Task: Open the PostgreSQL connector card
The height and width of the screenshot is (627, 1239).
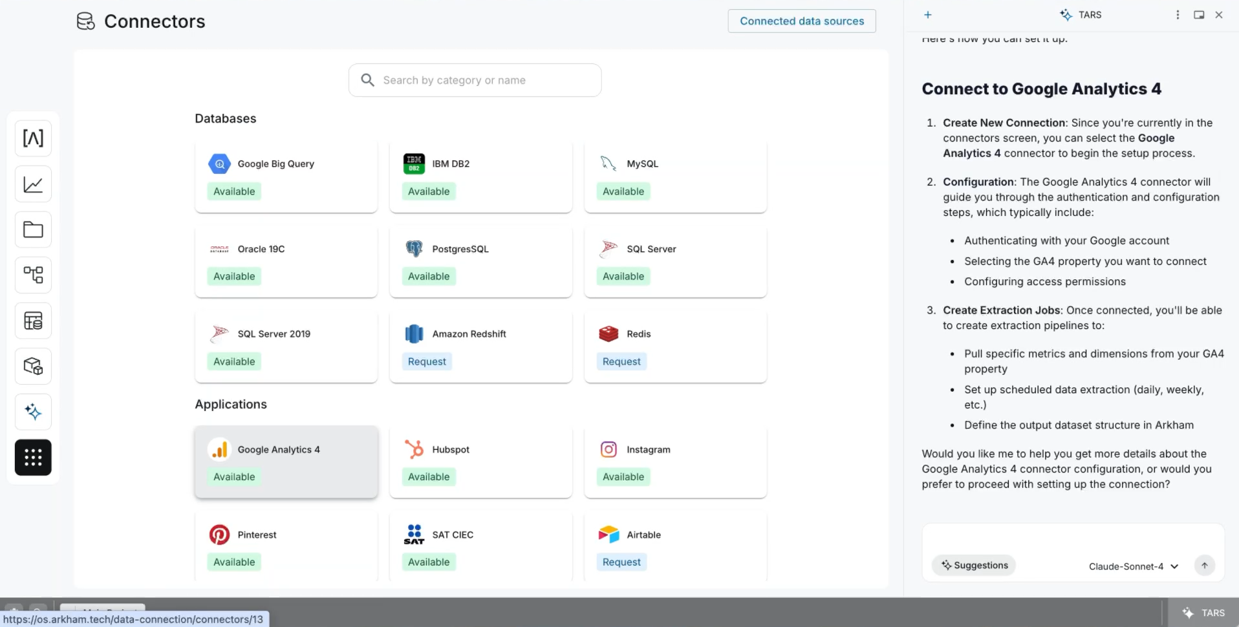Action: point(480,261)
